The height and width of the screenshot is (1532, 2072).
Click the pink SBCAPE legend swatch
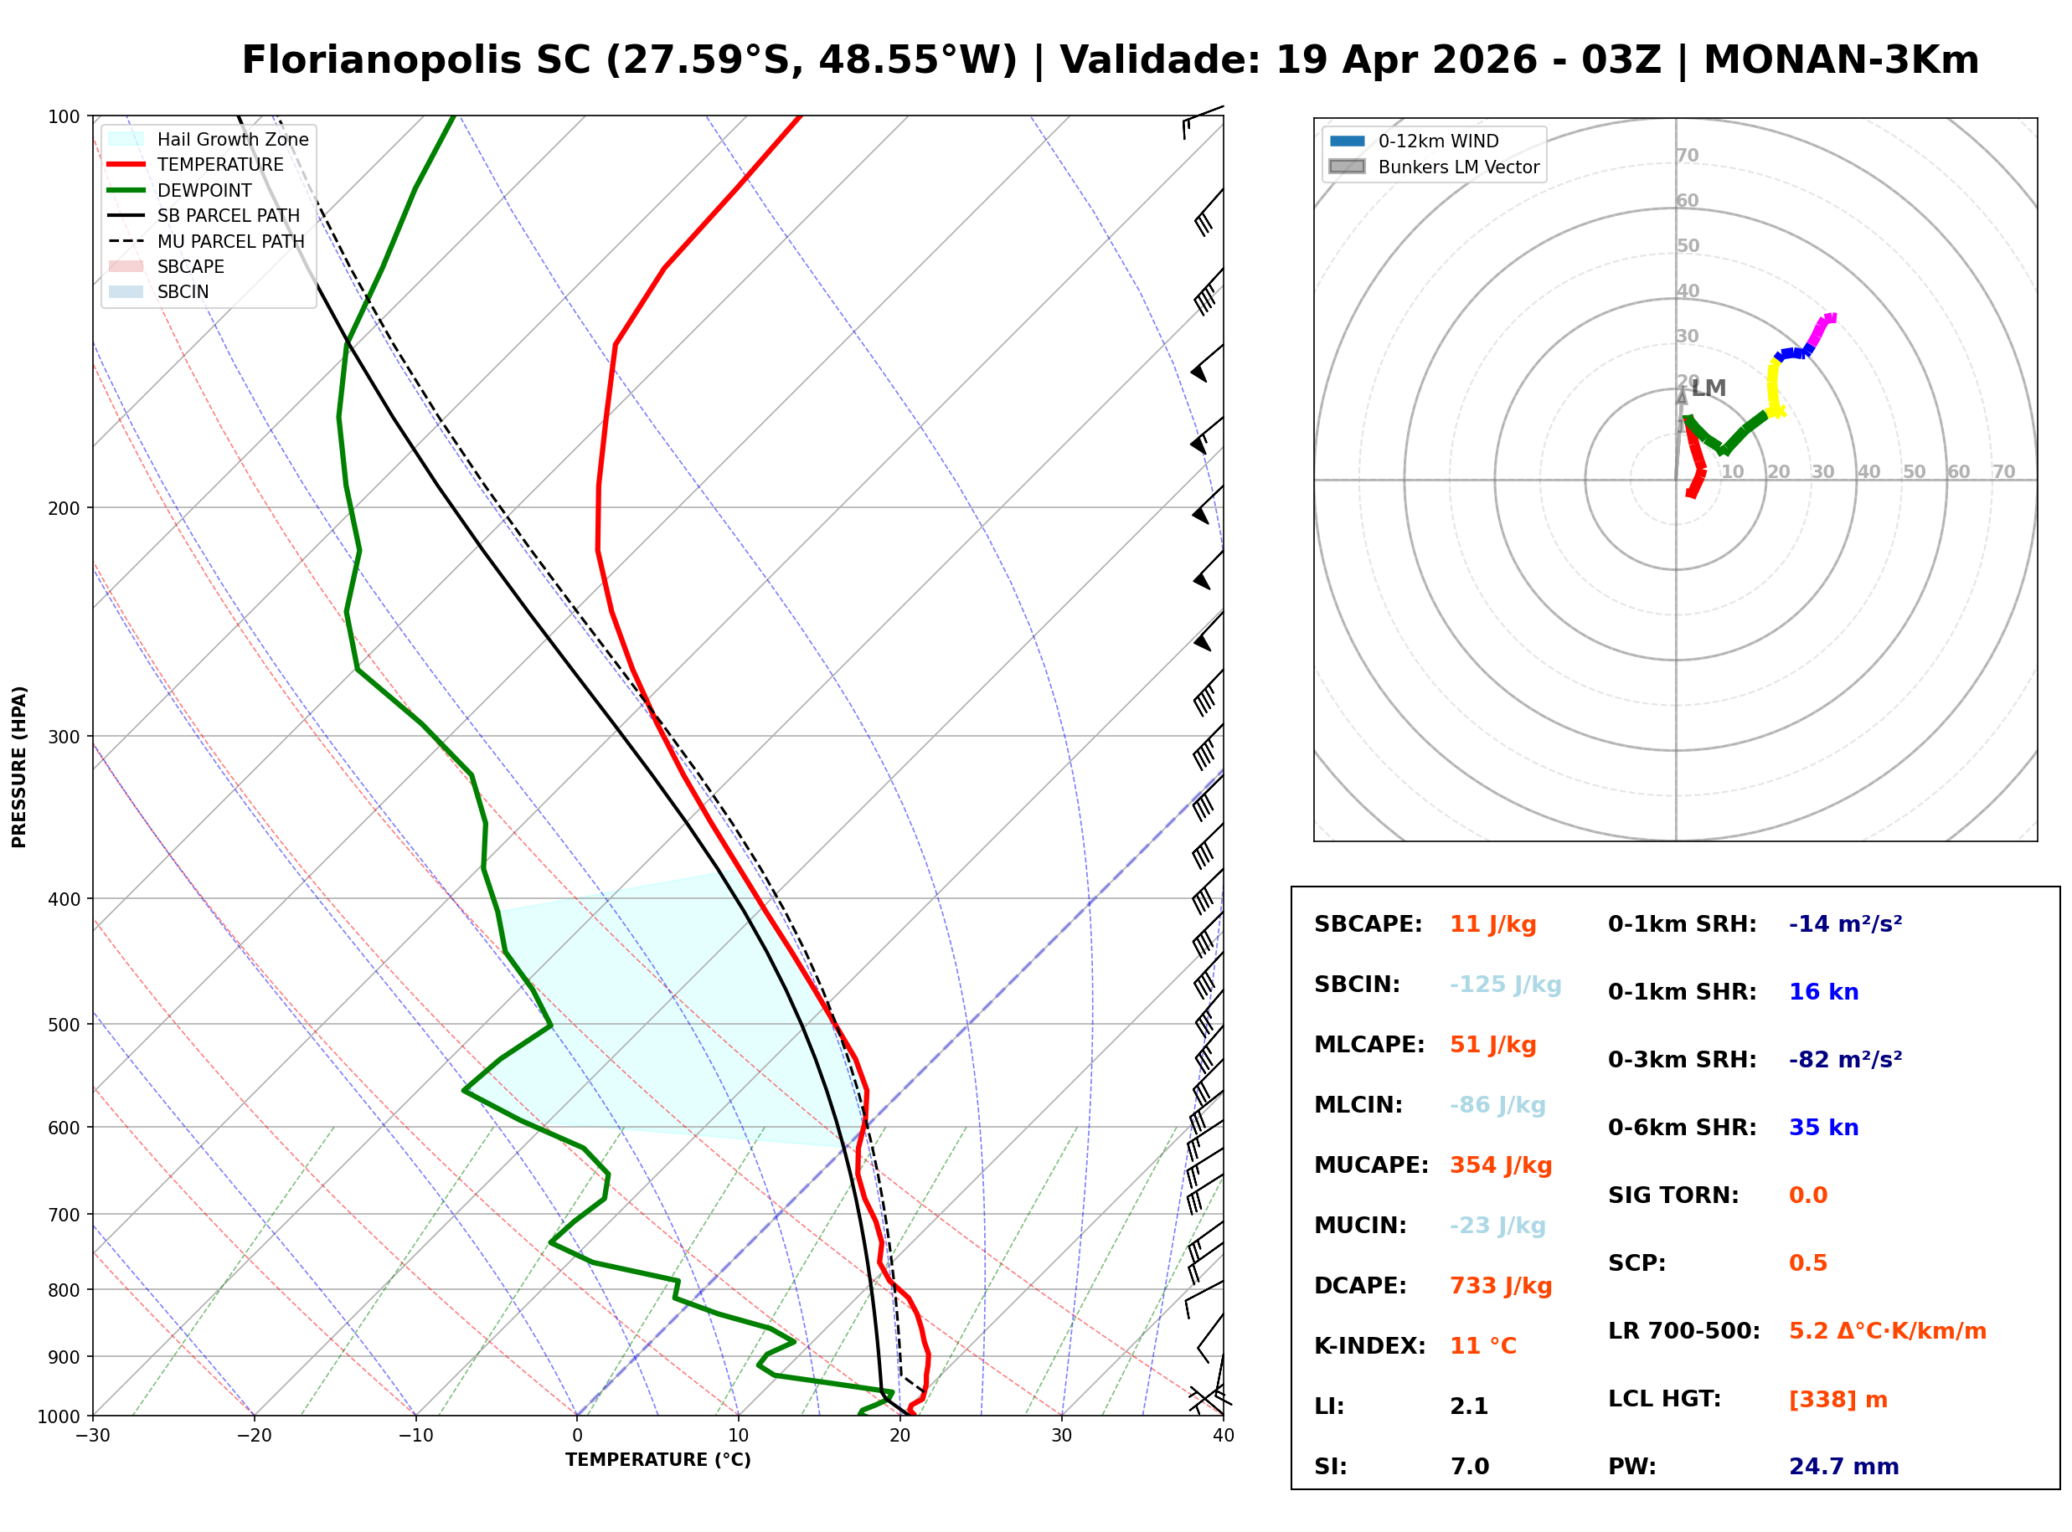tap(126, 267)
